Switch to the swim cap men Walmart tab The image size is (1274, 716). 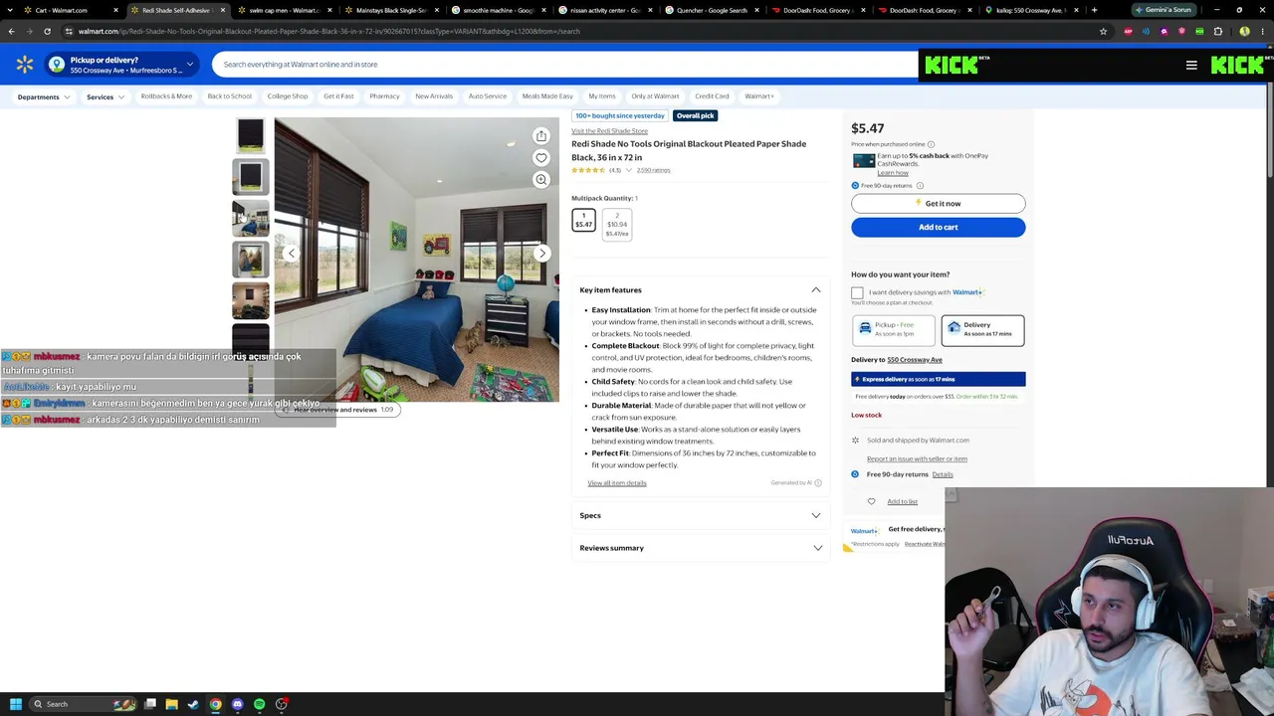[283, 10]
